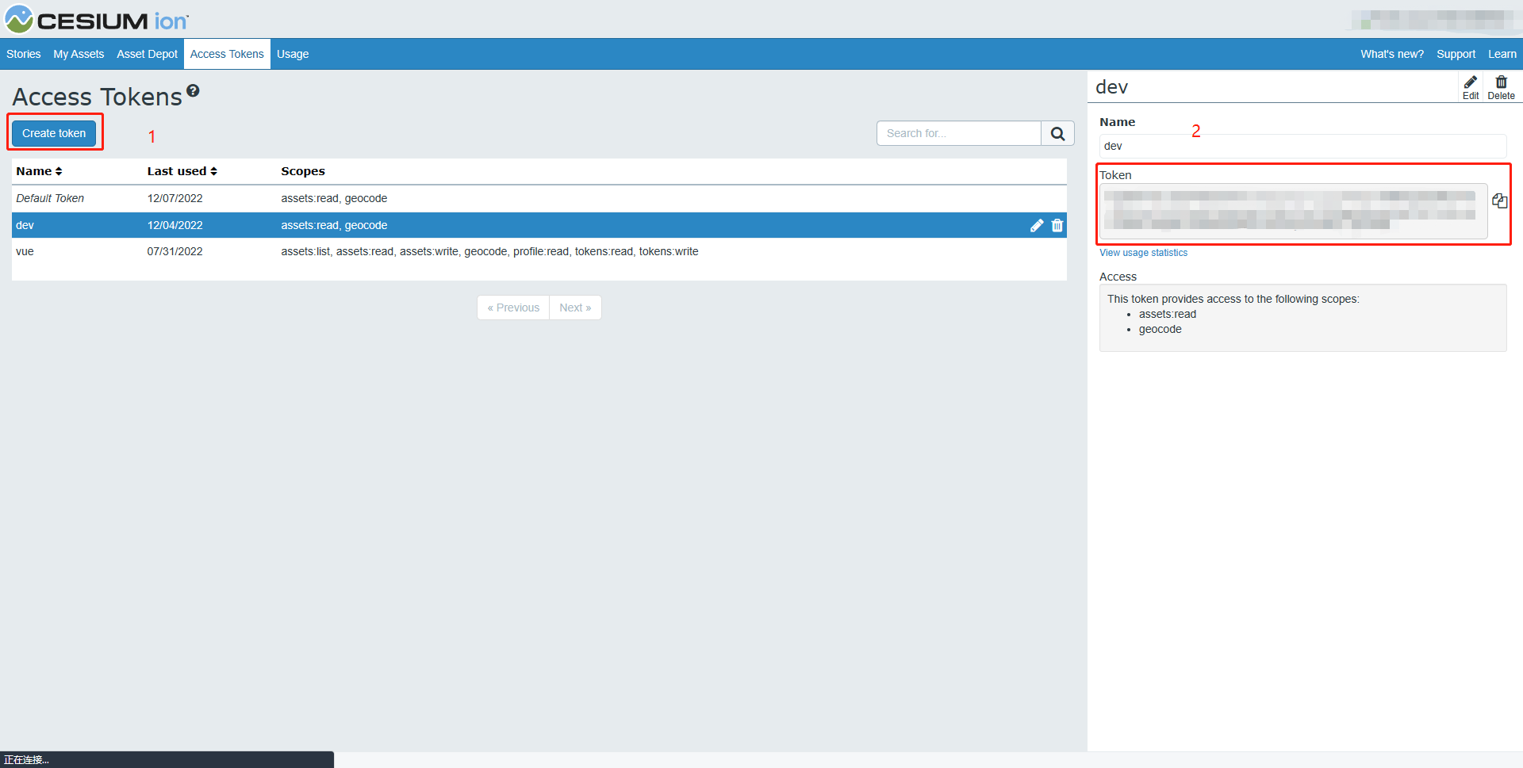Select the Access Tokens tab

coord(227,54)
